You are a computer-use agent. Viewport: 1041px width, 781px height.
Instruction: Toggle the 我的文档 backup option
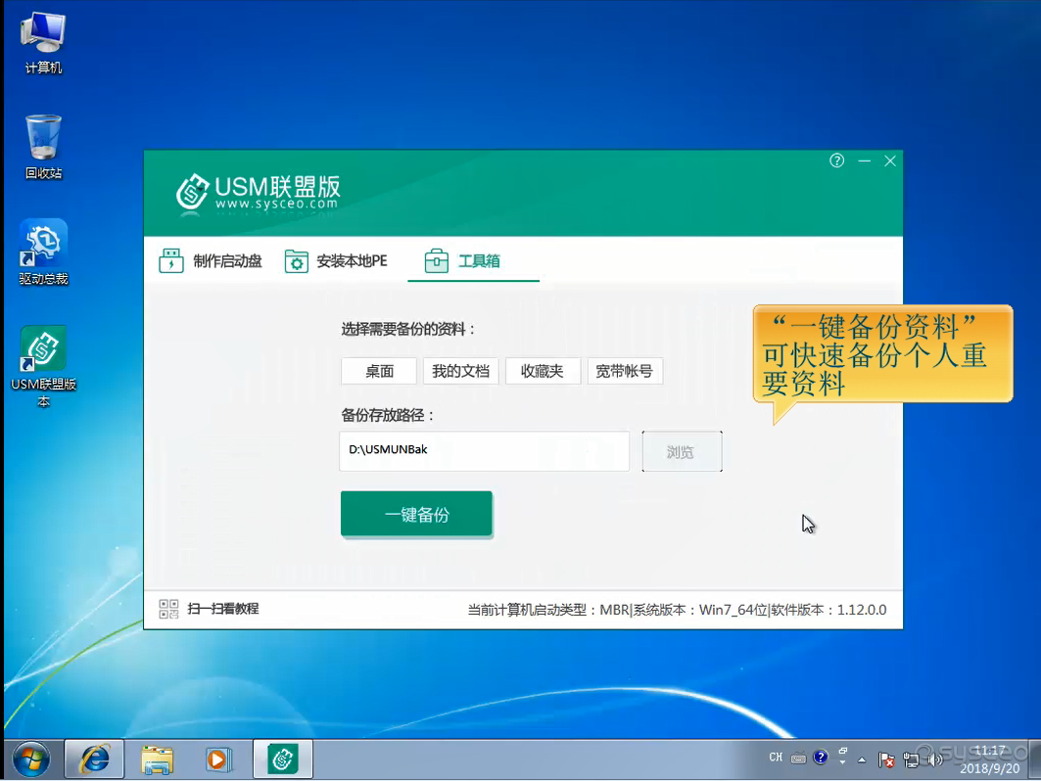click(x=460, y=372)
